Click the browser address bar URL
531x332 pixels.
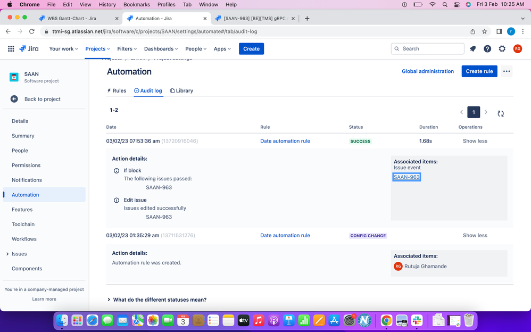point(154,31)
